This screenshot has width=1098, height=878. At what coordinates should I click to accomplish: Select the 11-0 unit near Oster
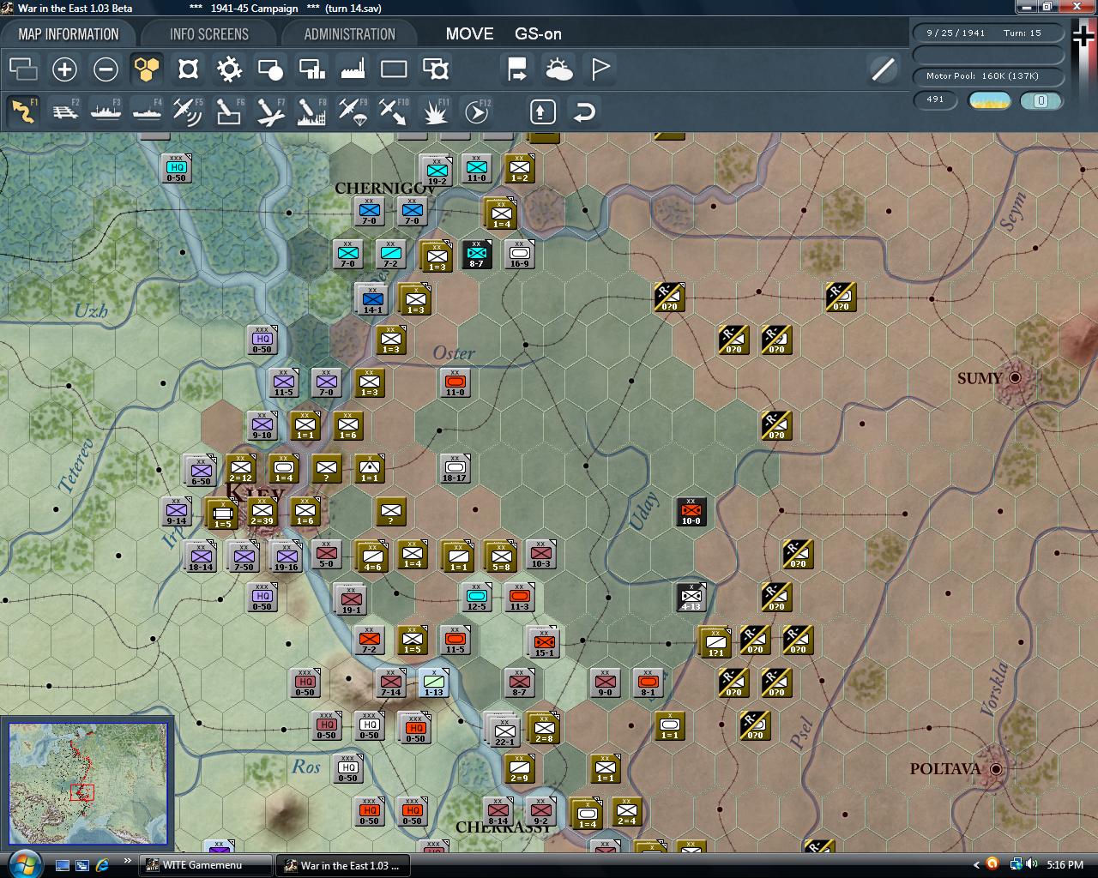point(455,383)
